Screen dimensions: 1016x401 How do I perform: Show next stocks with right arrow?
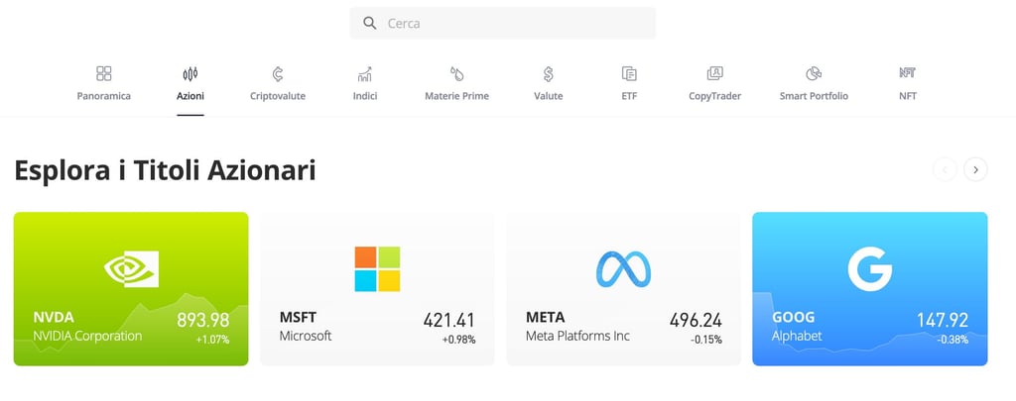976,169
